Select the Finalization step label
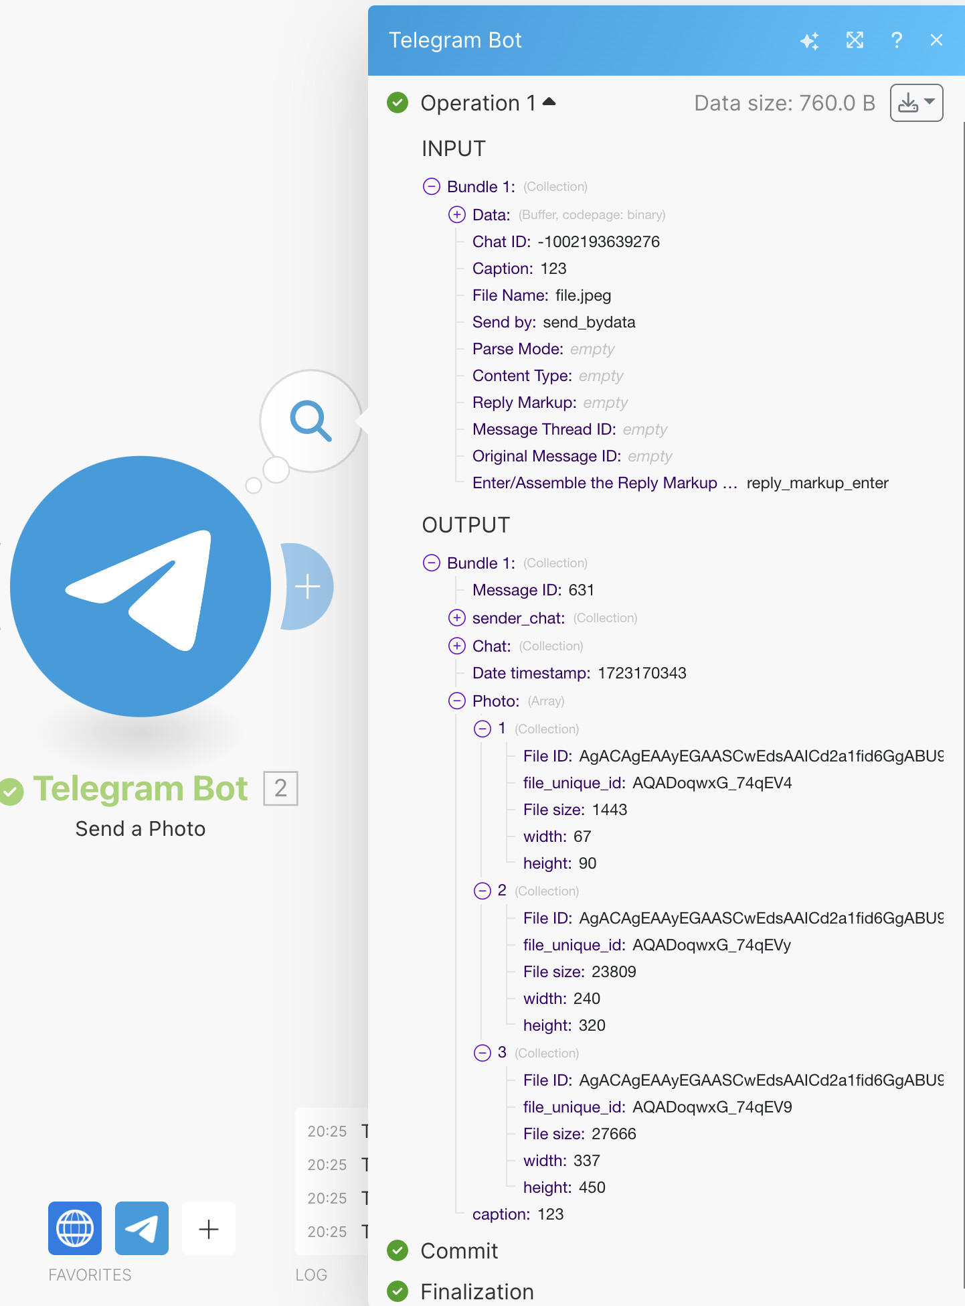Screen dimensions: 965x1306 477,1291
